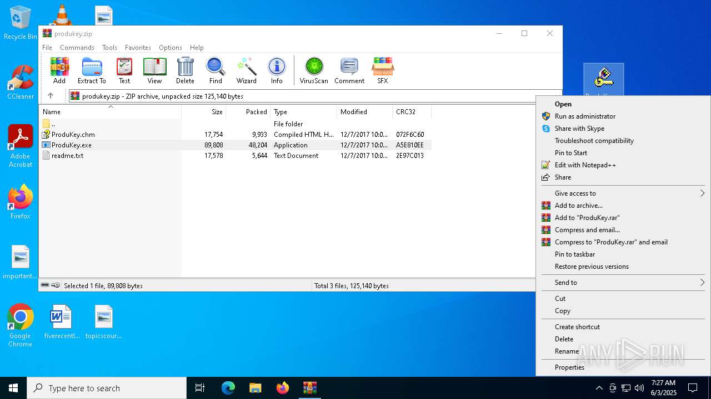Open the Options menu
Image resolution: width=711 pixels, height=399 pixels.
[171, 48]
